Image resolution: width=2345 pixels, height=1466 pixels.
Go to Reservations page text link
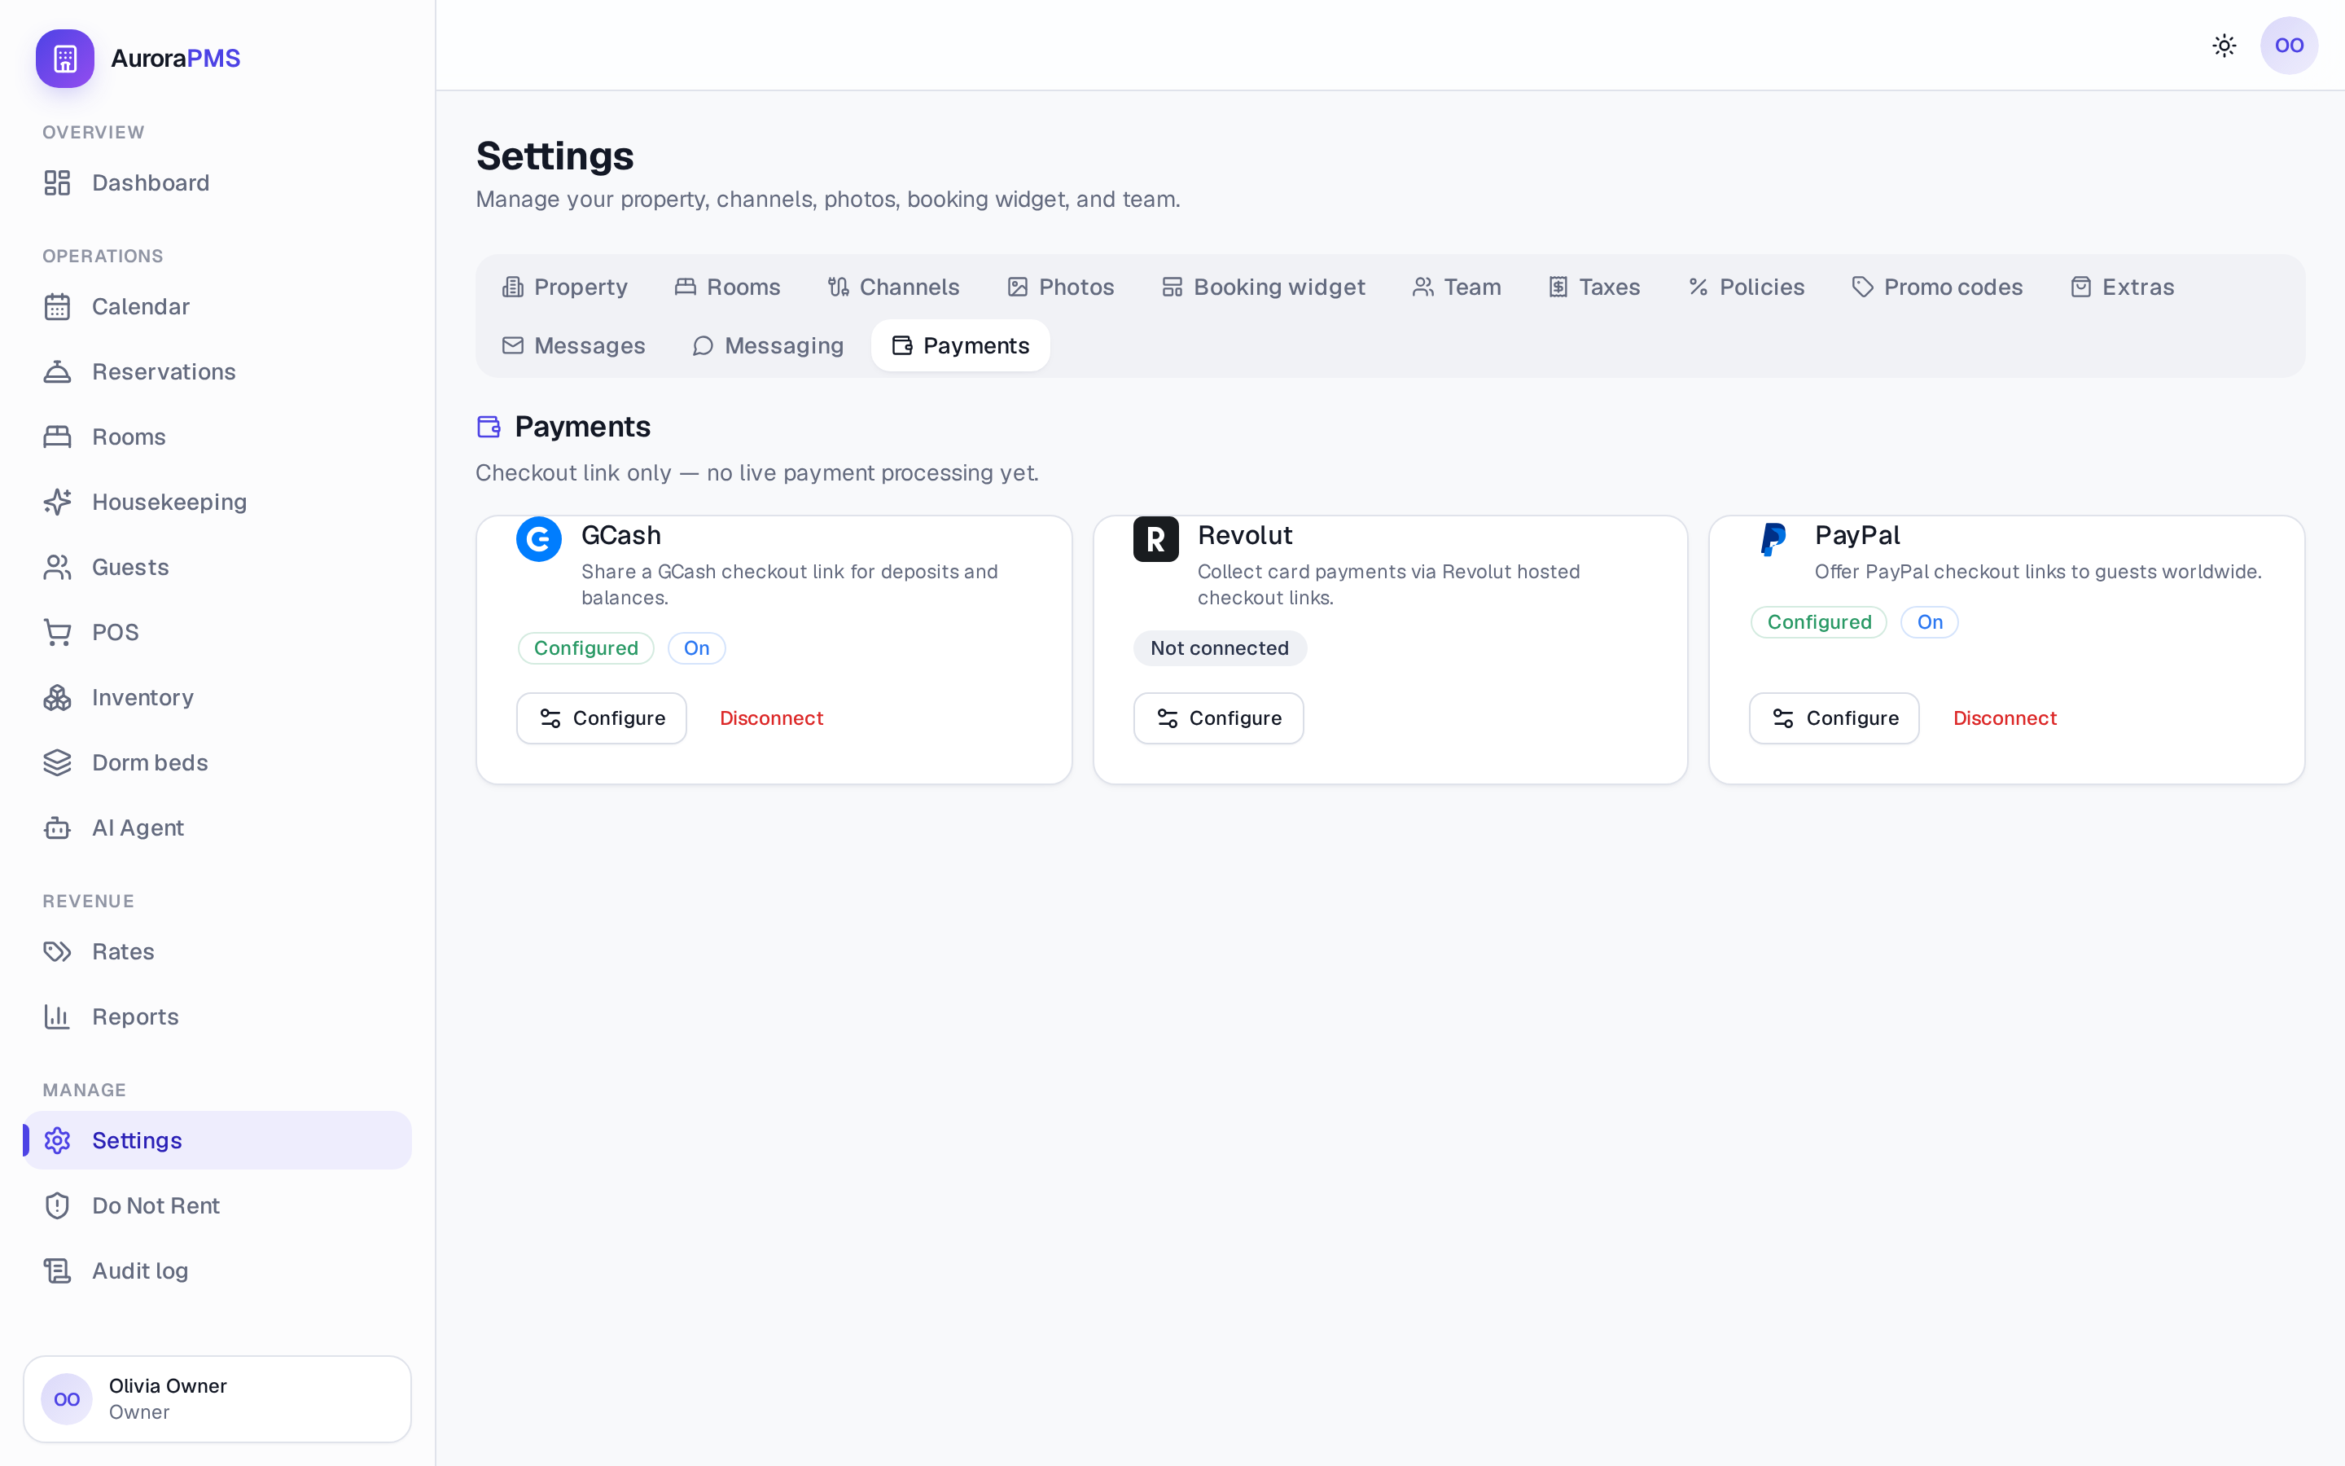pos(164,371)
